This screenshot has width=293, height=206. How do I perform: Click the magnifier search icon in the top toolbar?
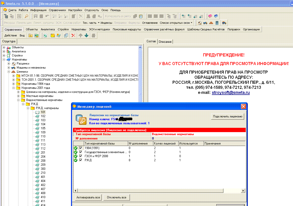coord(26,16)
